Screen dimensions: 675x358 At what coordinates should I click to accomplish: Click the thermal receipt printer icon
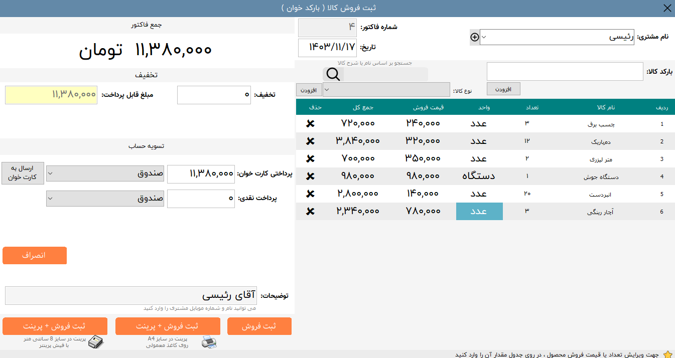(x=96, y=342)
